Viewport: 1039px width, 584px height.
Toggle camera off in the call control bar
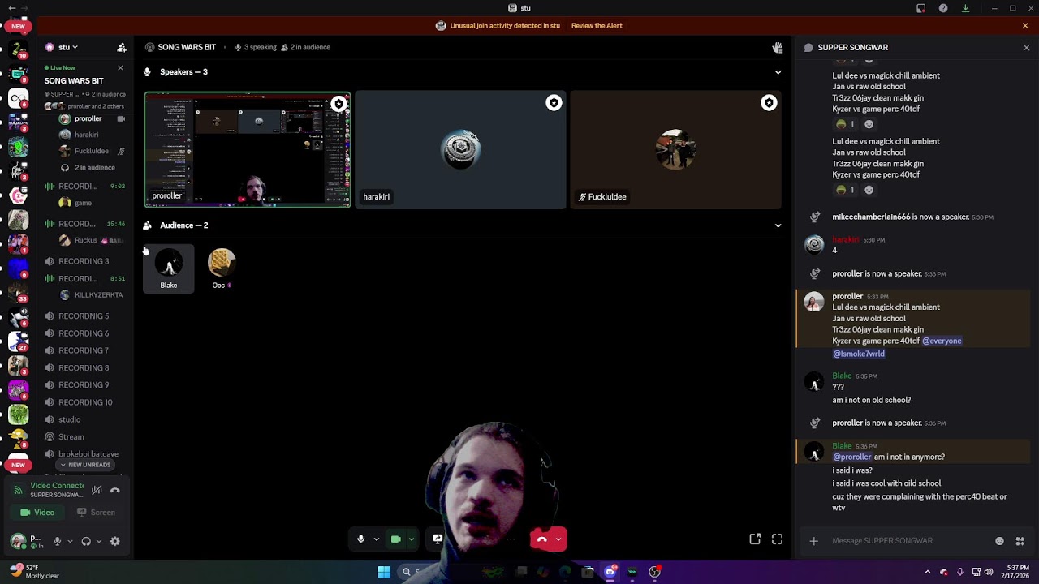pyautogui.click(x=396, y=539)
